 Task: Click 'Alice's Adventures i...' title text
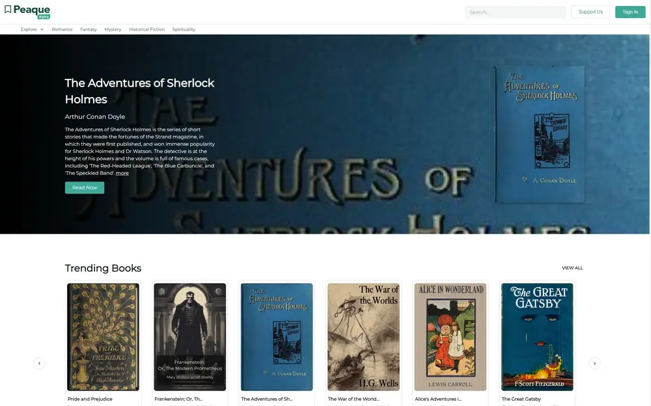(438, 399)
